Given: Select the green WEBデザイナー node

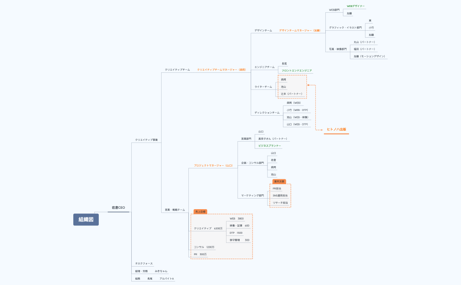Looking at the screenshot, I should click(x=356, y=6).
